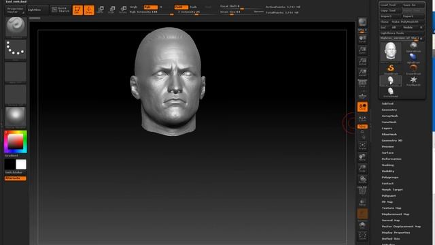The width and height of the screenshot is (435, 245).
Task: Click Make PolyMesh3D button
Action: tap(407, 22)
